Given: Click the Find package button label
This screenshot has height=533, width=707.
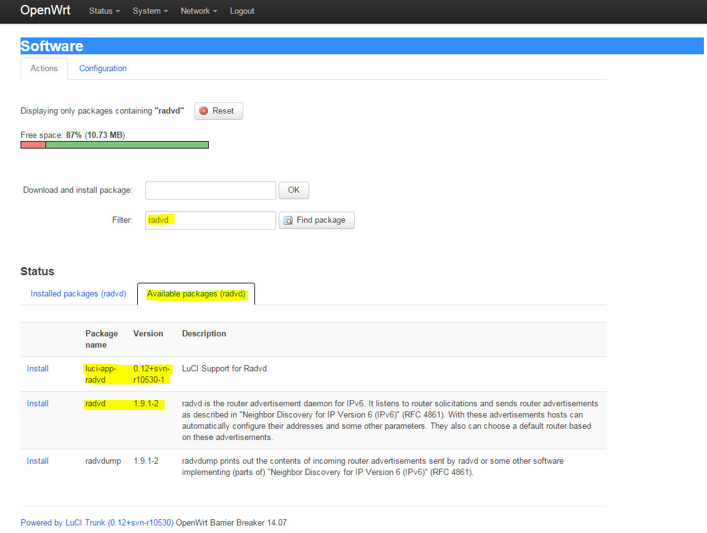Looking at the screenshot, I should click(321, 220).
